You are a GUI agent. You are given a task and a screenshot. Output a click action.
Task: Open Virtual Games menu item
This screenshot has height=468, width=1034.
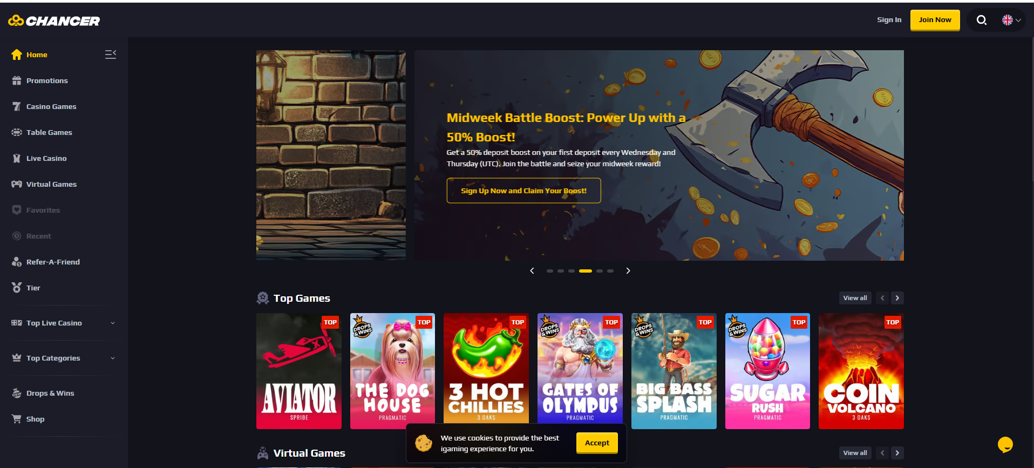click(51, 184)
